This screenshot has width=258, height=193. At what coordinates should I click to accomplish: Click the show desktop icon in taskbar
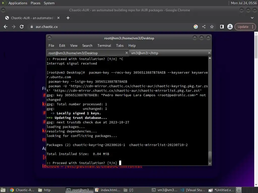[3, 190]
